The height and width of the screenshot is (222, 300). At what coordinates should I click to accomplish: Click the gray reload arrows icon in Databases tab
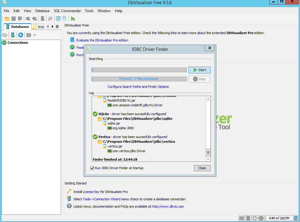[5, 35]
